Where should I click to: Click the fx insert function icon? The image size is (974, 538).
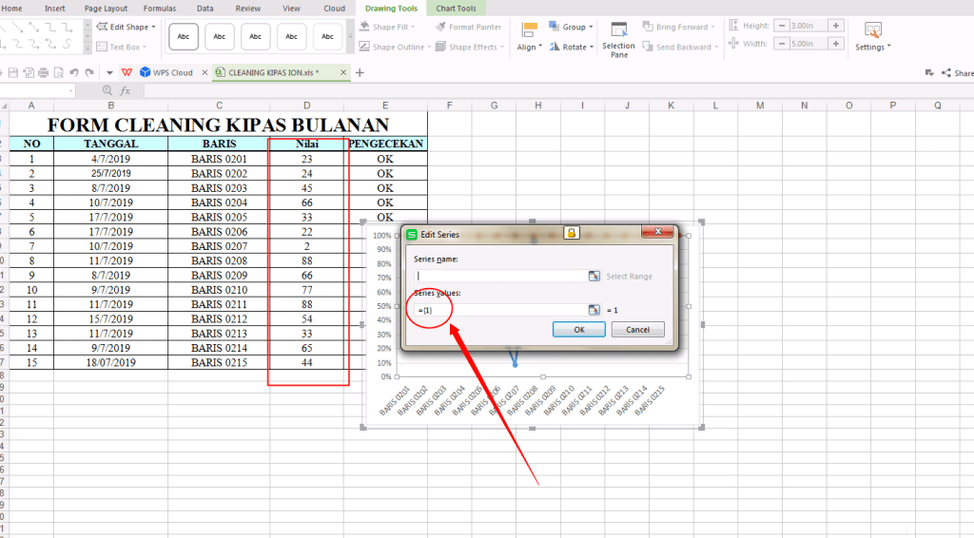(126, 91)
